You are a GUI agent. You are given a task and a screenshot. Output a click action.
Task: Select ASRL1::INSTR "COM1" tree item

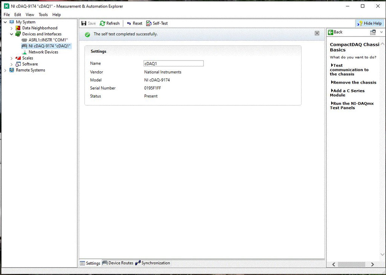tap(48, 40)
